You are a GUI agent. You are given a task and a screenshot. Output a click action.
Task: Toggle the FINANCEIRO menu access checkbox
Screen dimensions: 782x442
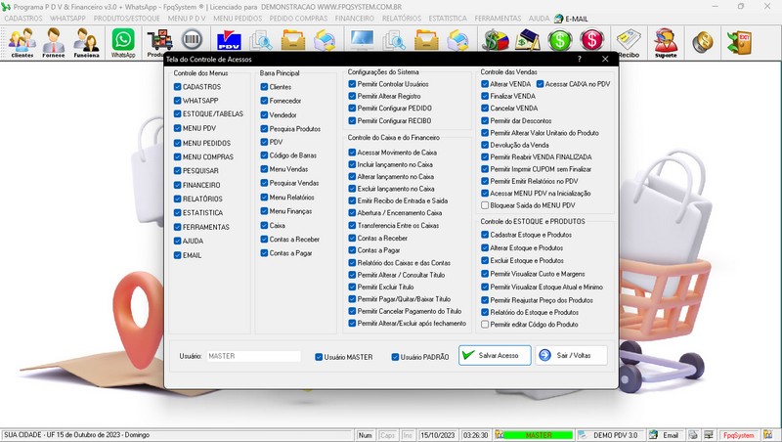point(178,185)
